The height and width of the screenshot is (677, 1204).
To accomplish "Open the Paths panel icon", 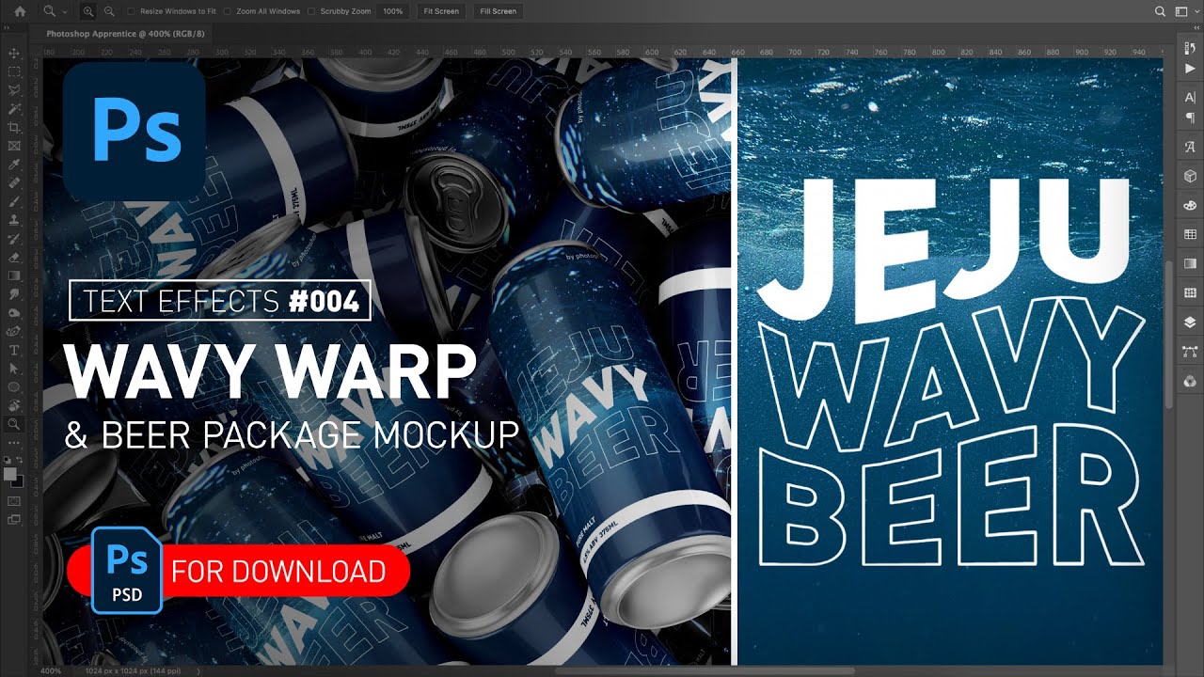I will click(x=1190, y=351).
